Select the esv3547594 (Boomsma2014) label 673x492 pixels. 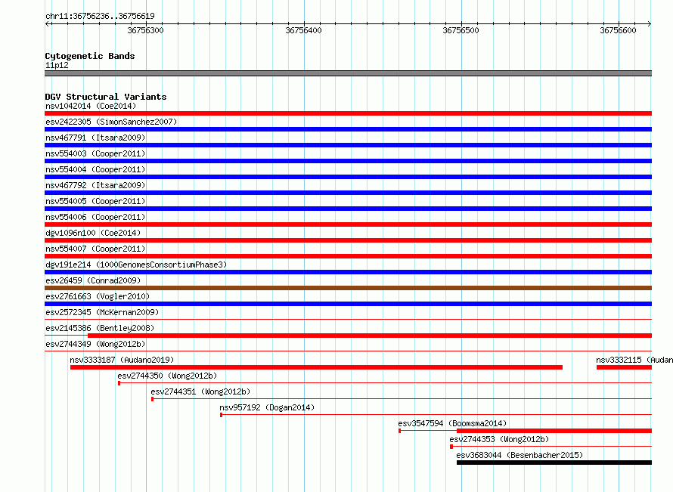(x=452, y=423)
